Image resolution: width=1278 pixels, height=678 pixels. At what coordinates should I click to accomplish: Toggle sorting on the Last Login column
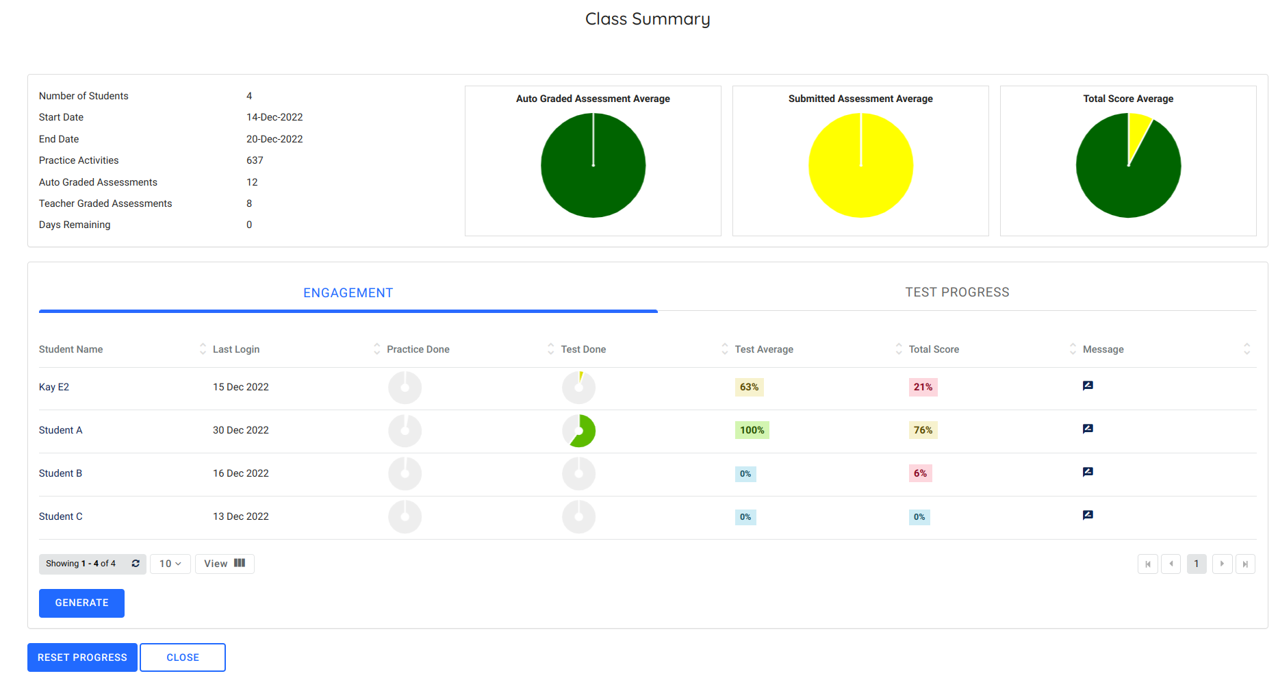pos(376,349)
